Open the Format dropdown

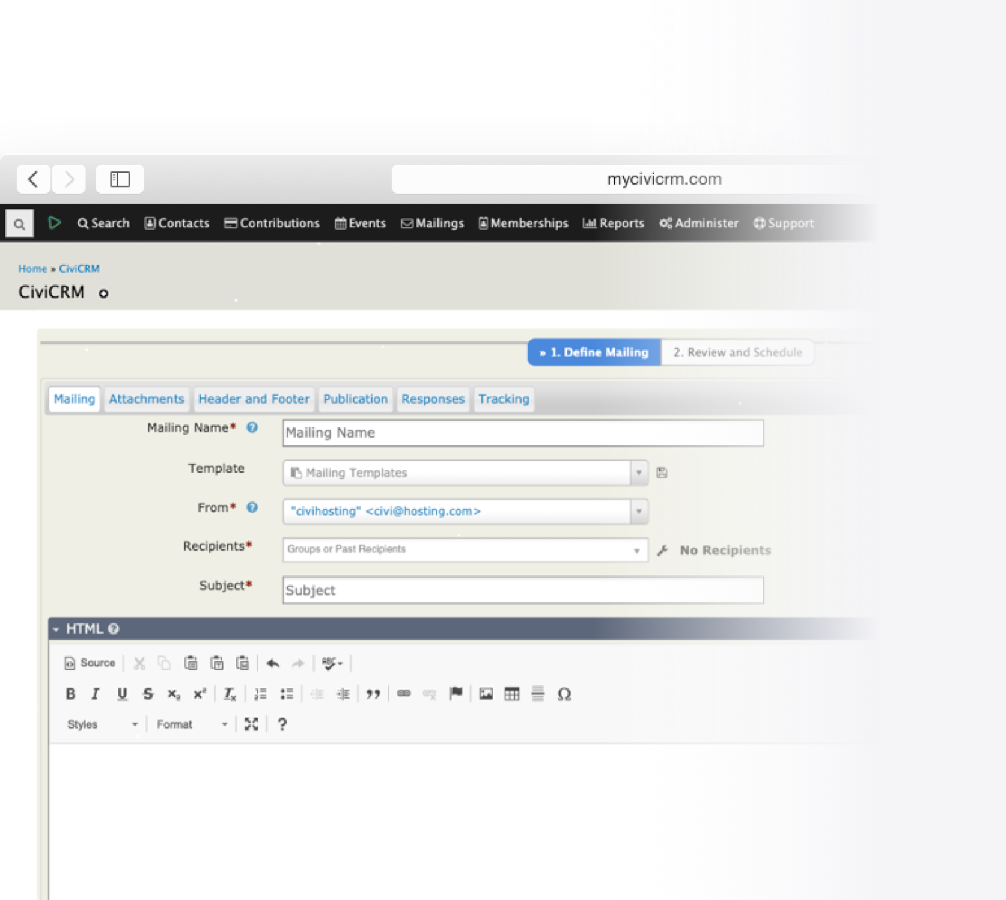coord(191,724)
